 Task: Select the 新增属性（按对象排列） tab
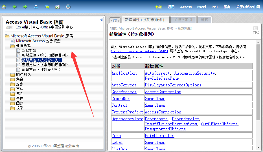(145, 20)
